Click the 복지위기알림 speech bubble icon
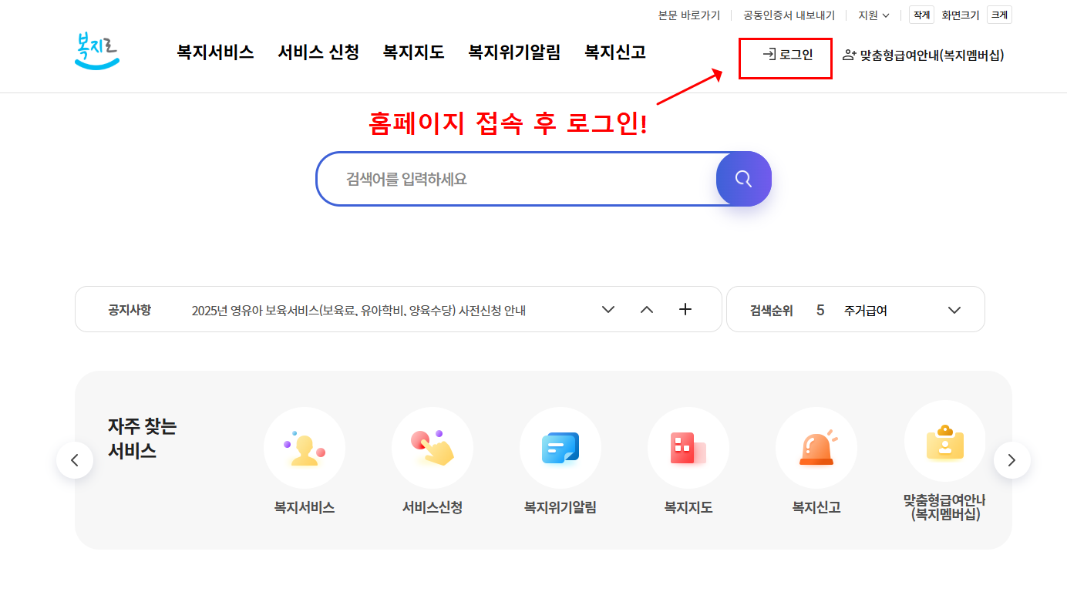Screen dimensions: 1067x592 (560, 447)
